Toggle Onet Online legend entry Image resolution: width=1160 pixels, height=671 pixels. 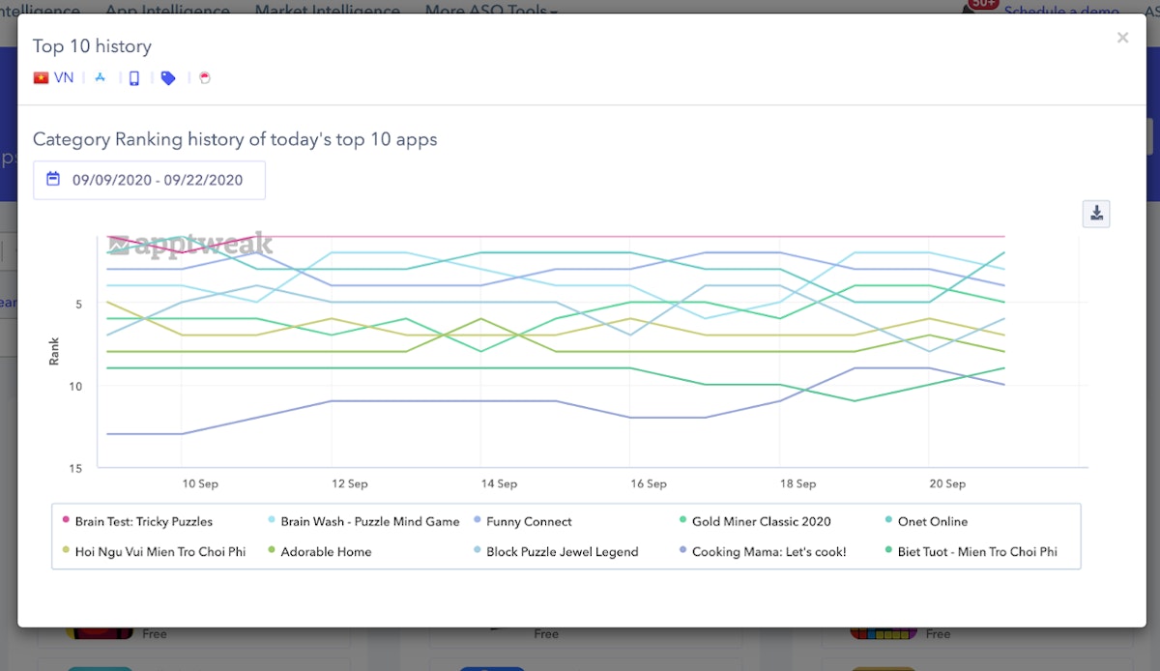click(932, 521)
